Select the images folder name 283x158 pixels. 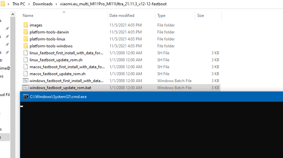click(x=36, y=25)
